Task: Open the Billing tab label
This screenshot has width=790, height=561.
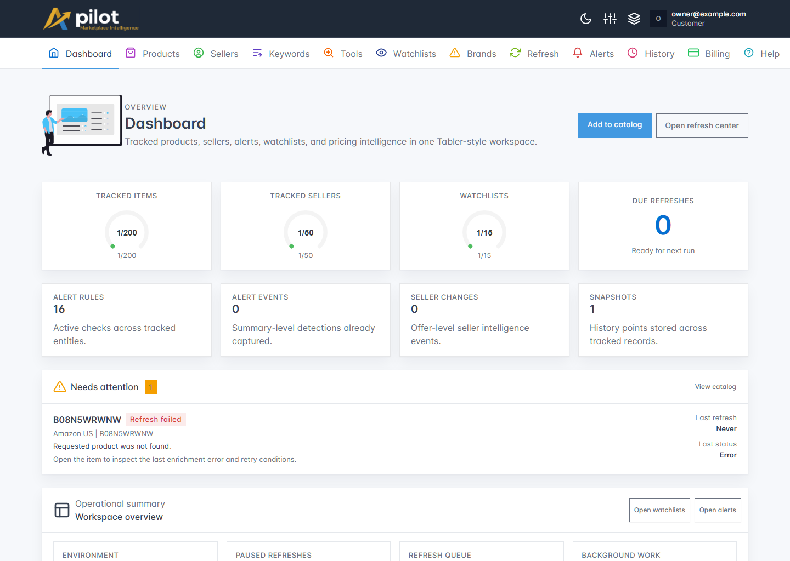Action: point(717,54)
